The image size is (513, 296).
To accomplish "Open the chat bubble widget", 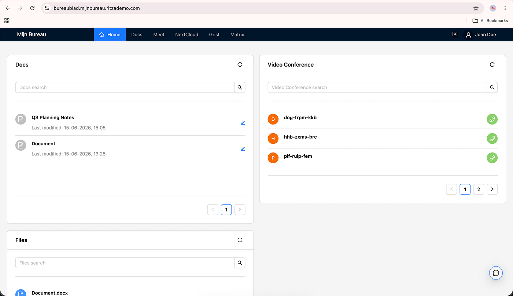I will [x=496, y=273].
